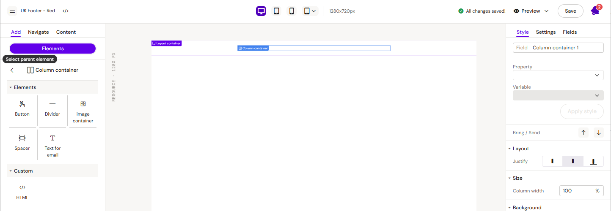Justify content to top

point(552,161)
